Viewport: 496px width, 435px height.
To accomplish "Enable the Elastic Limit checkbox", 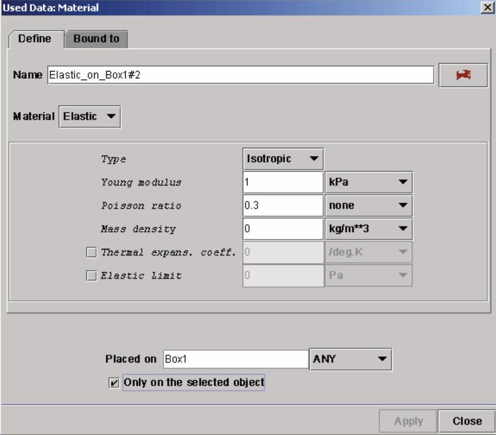I will pos(91,276).
